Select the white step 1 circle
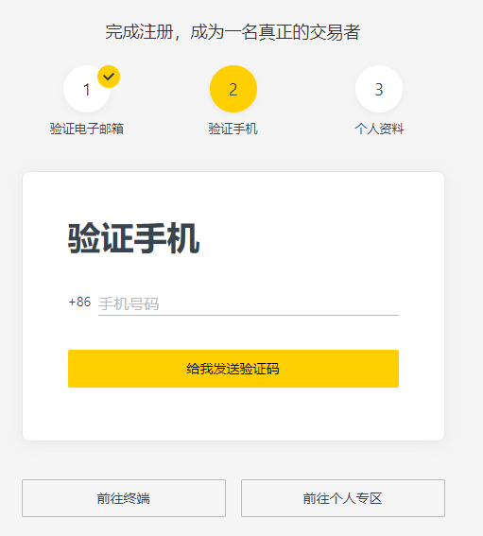 (x=87, y=89)
